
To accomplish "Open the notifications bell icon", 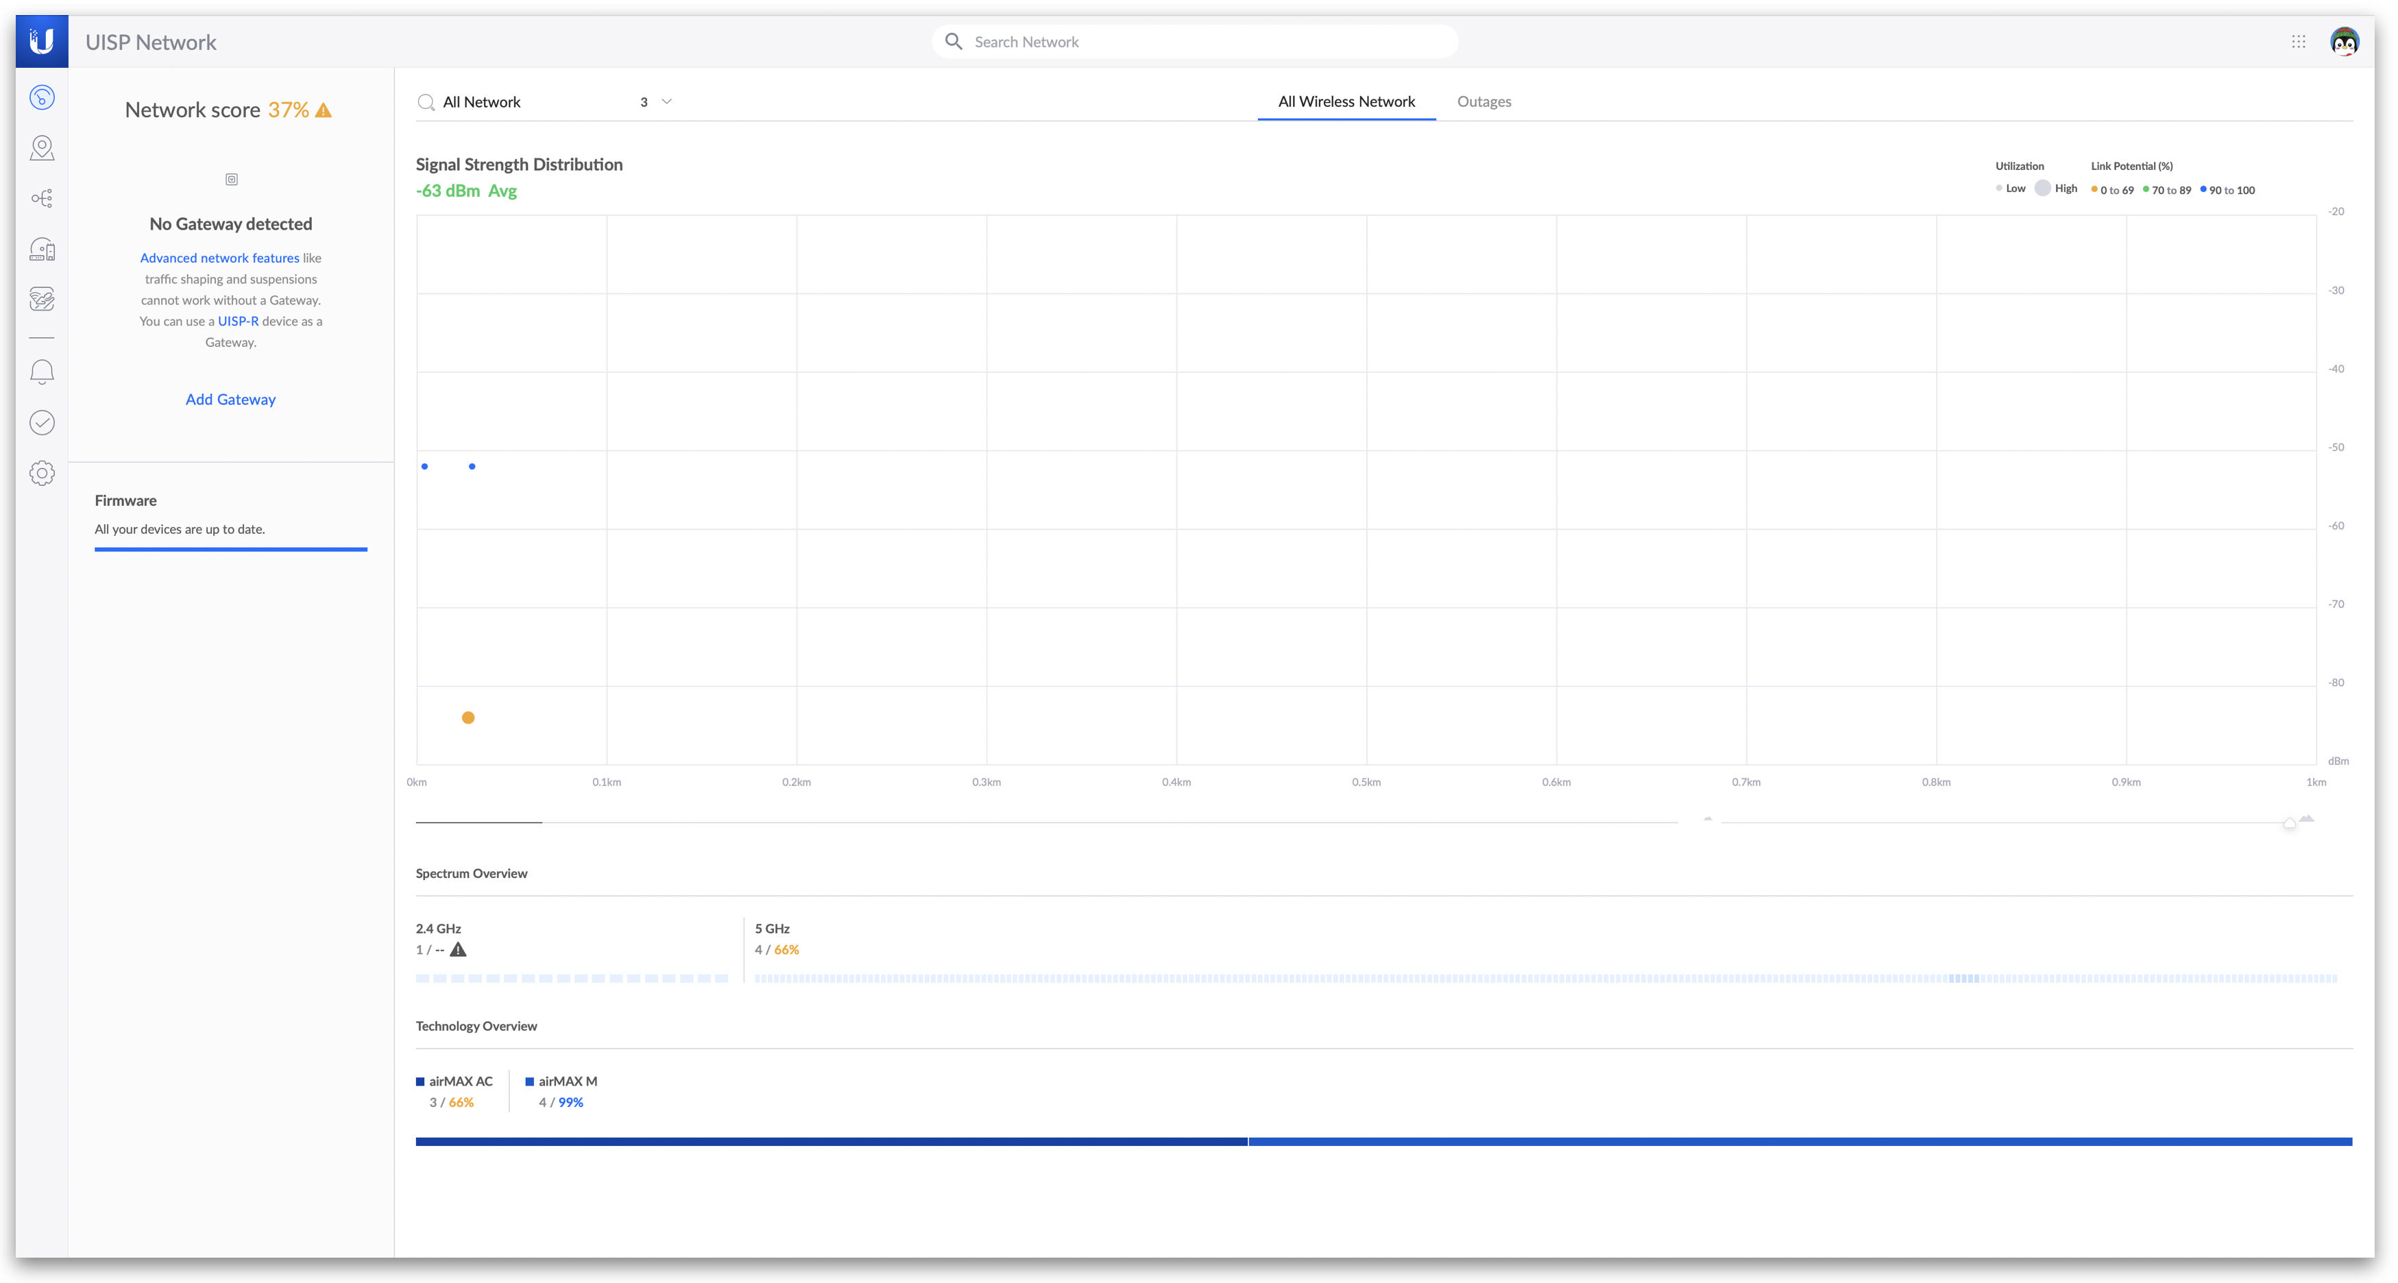I will tap(42, 372).
